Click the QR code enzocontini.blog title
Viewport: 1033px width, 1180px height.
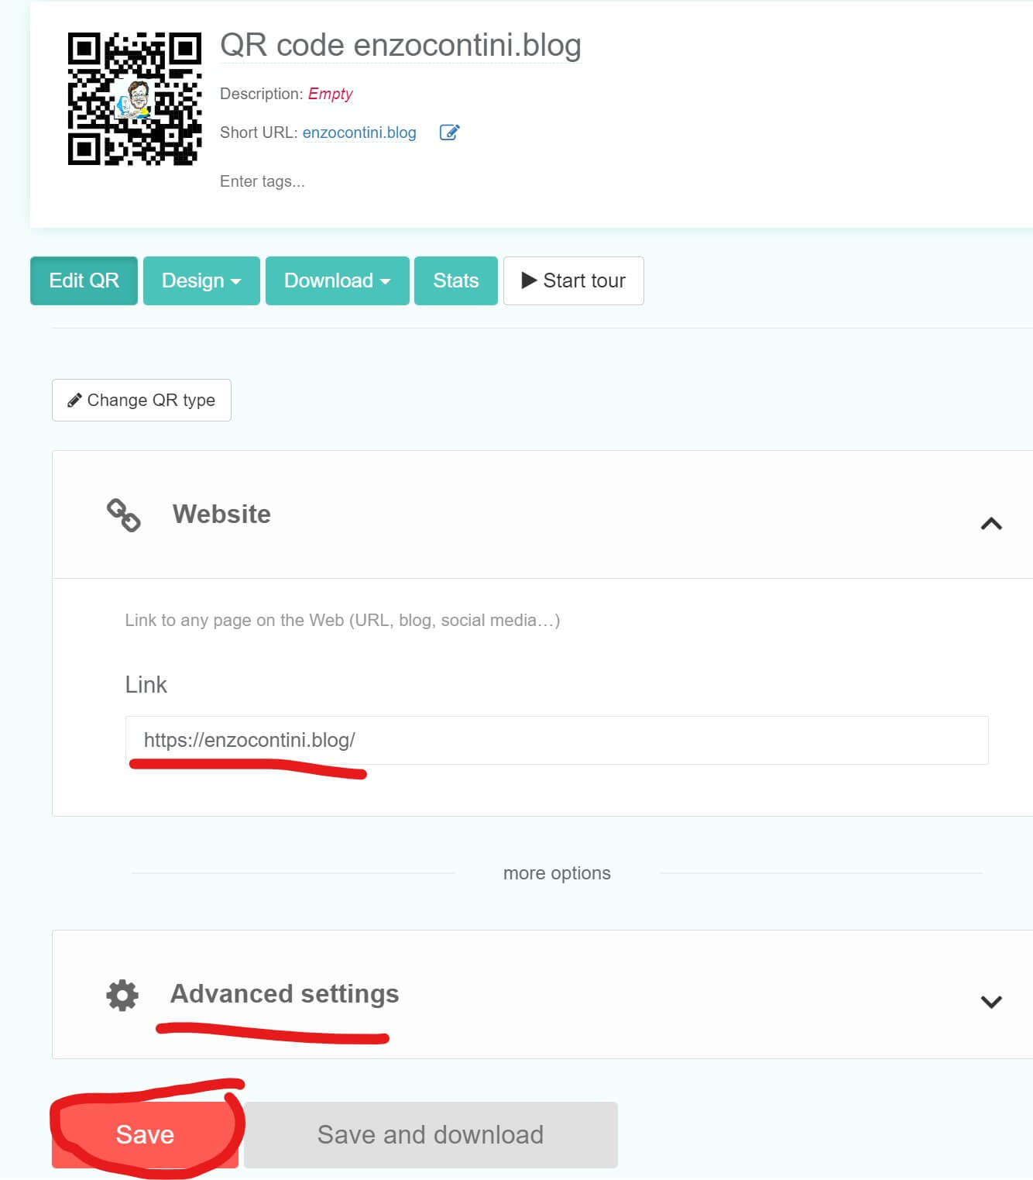pyautogui.click(x=400, y=46)
